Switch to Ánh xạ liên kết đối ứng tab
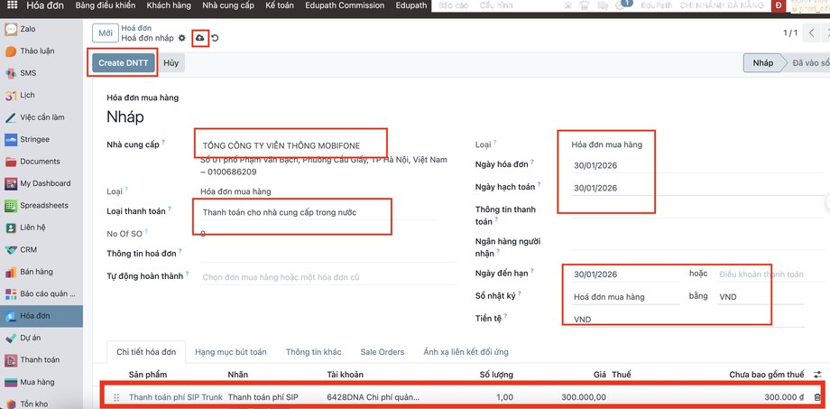The width and height of the screenshot is (830, 409). 466,352
